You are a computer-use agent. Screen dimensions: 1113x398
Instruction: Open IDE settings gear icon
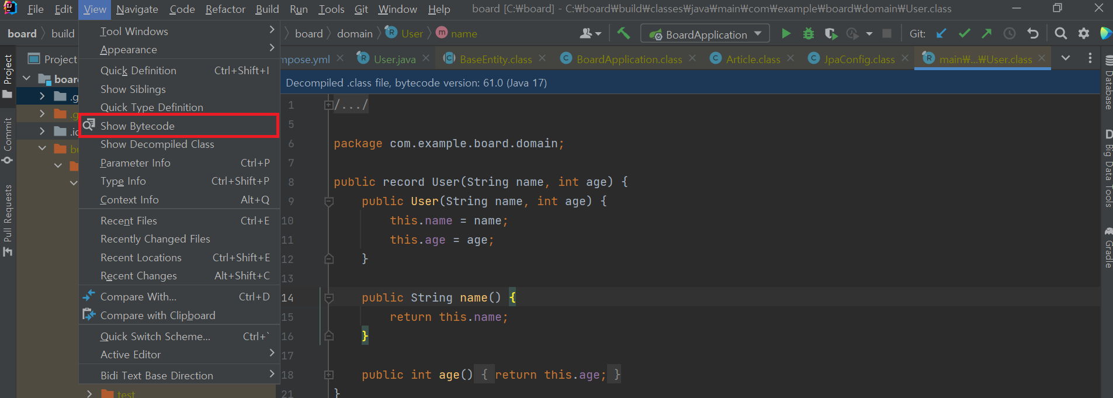(1083, 34)
